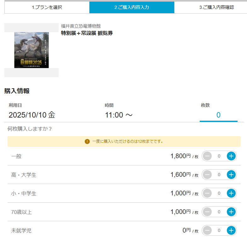The width and height of the screenshot is (247, 248).
Task: Add one 小・中学生 ticket
Action: [x=231, y=193]
